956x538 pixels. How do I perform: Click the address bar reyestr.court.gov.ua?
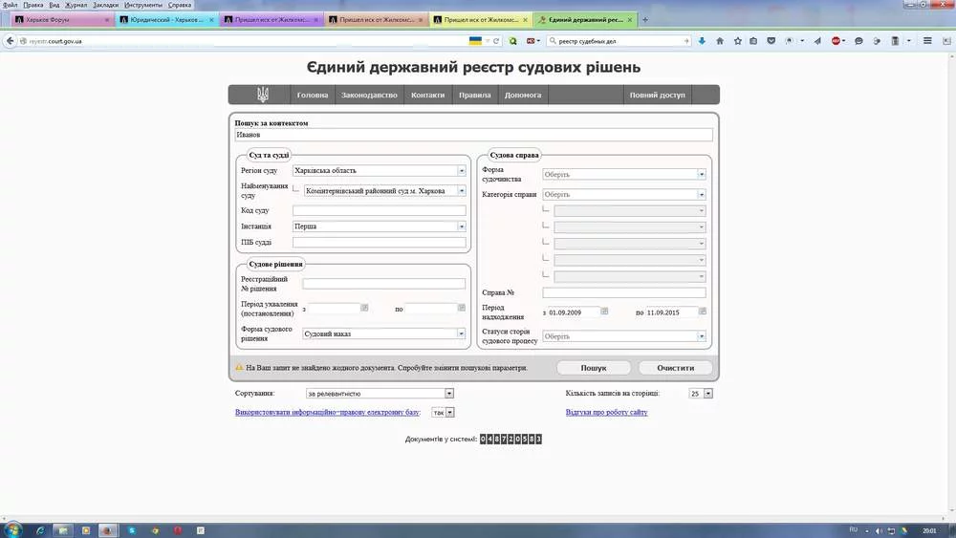tap(244, 41)
